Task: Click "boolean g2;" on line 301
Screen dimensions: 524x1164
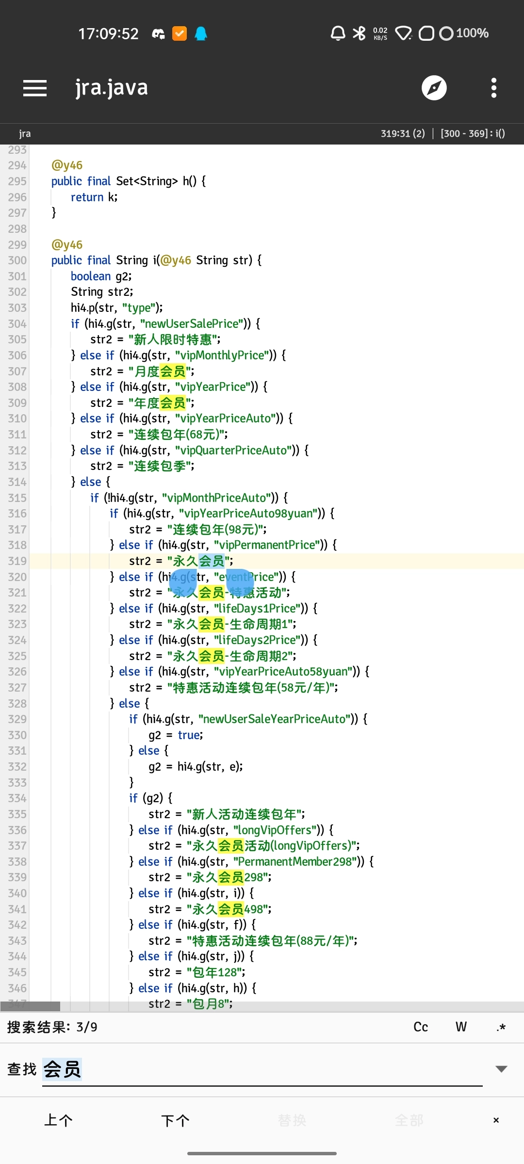Action: 101,276
